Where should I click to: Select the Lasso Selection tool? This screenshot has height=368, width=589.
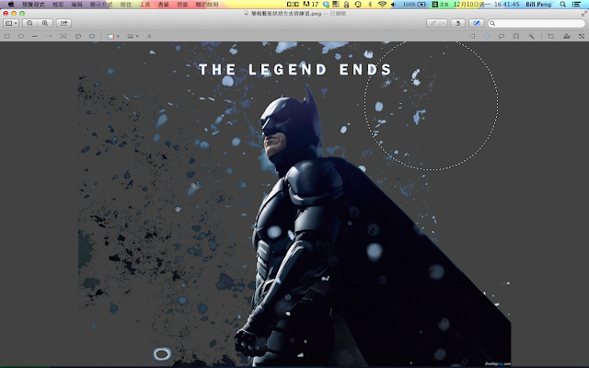(501, 37)
